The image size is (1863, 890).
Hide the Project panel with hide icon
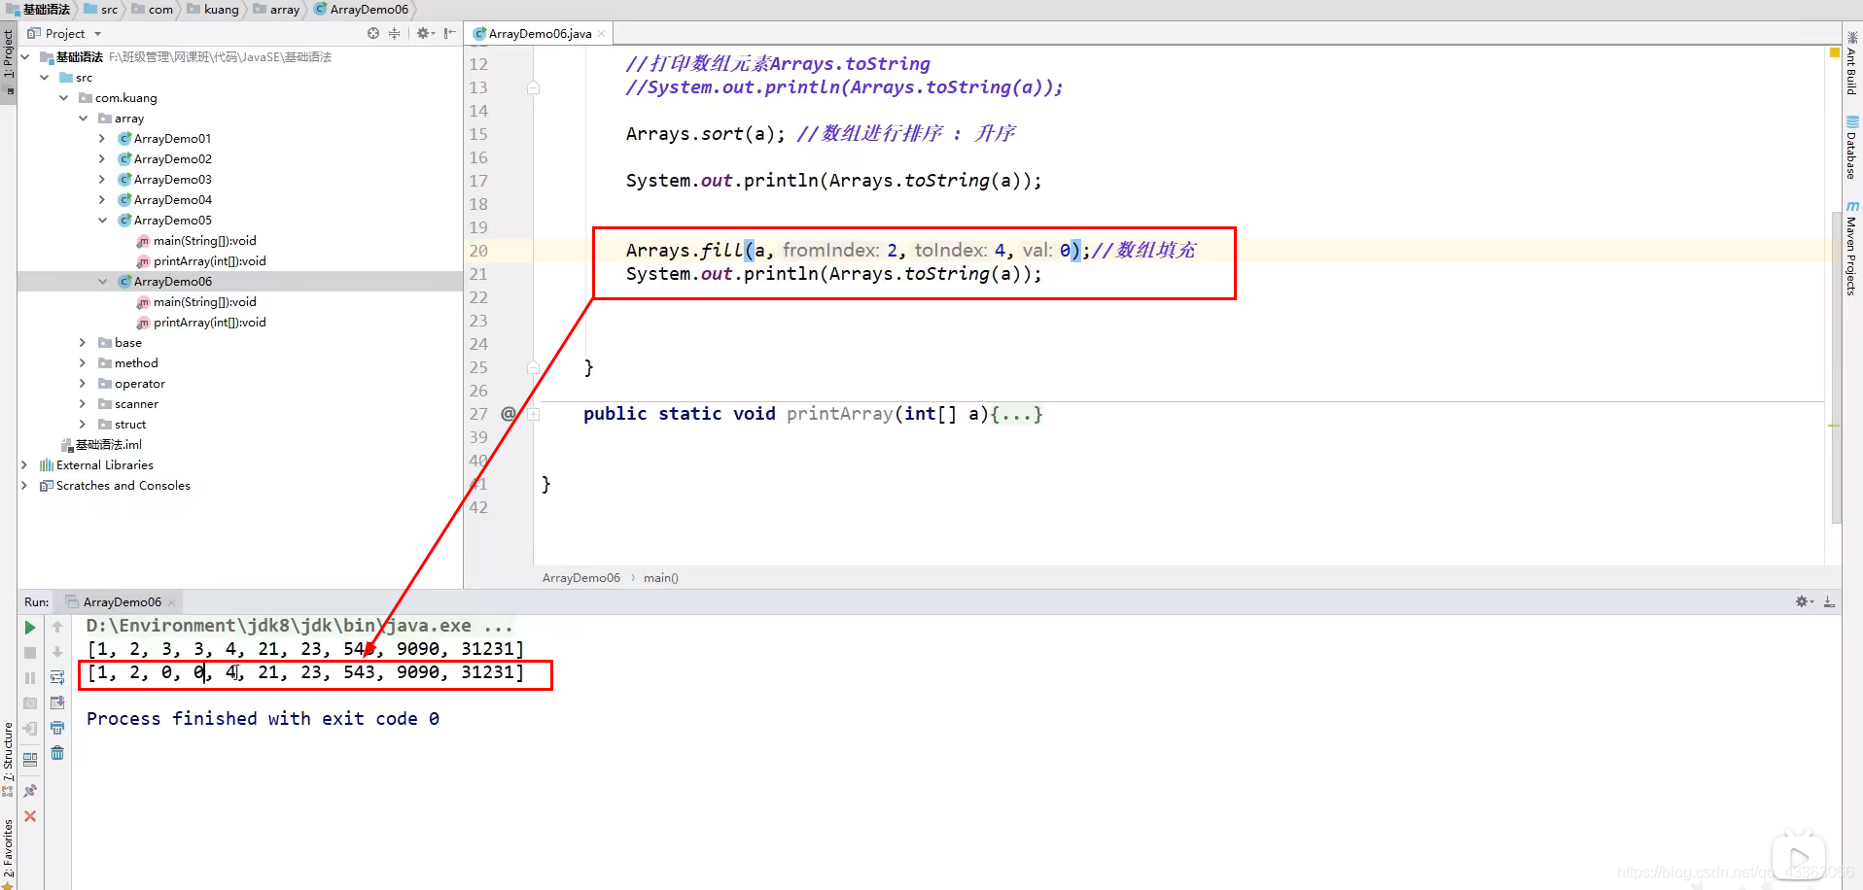coord(449,33)
